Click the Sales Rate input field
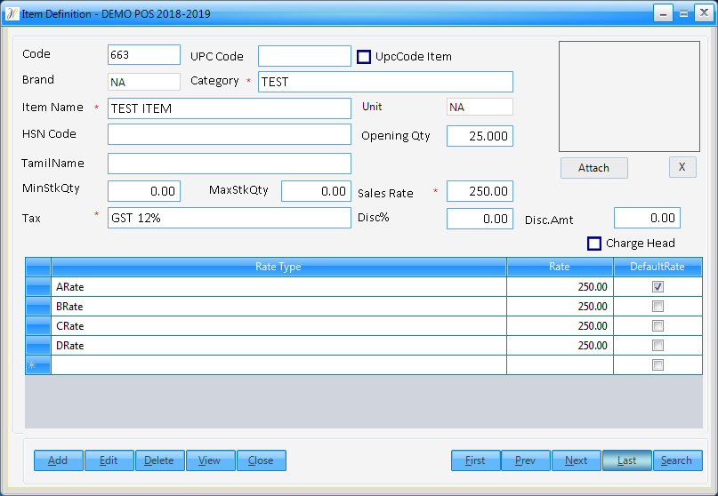The height and width of the screenshot is (496, 718). coord(480,192)
